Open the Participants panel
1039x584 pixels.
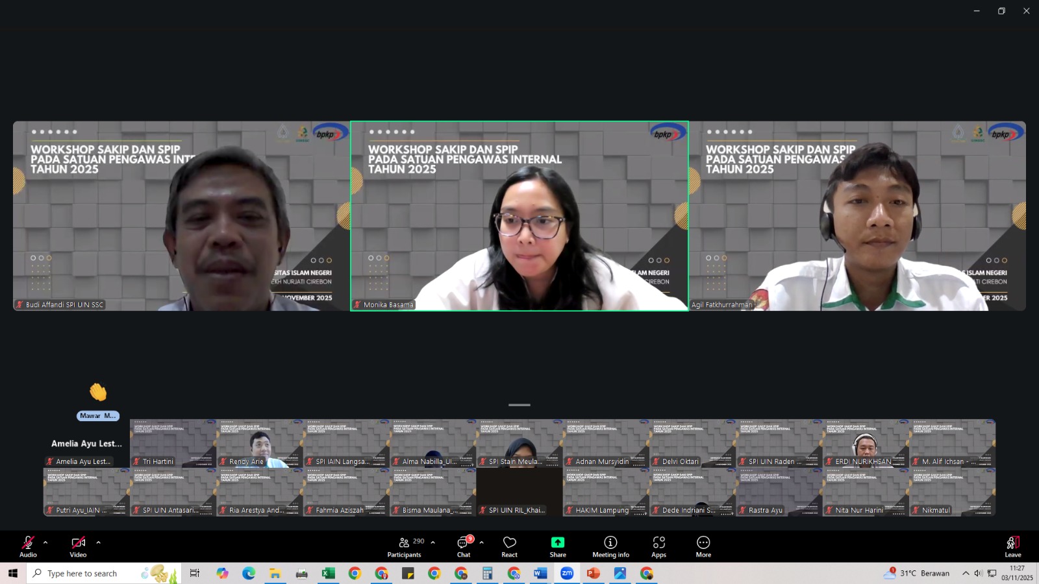[404, 546]
